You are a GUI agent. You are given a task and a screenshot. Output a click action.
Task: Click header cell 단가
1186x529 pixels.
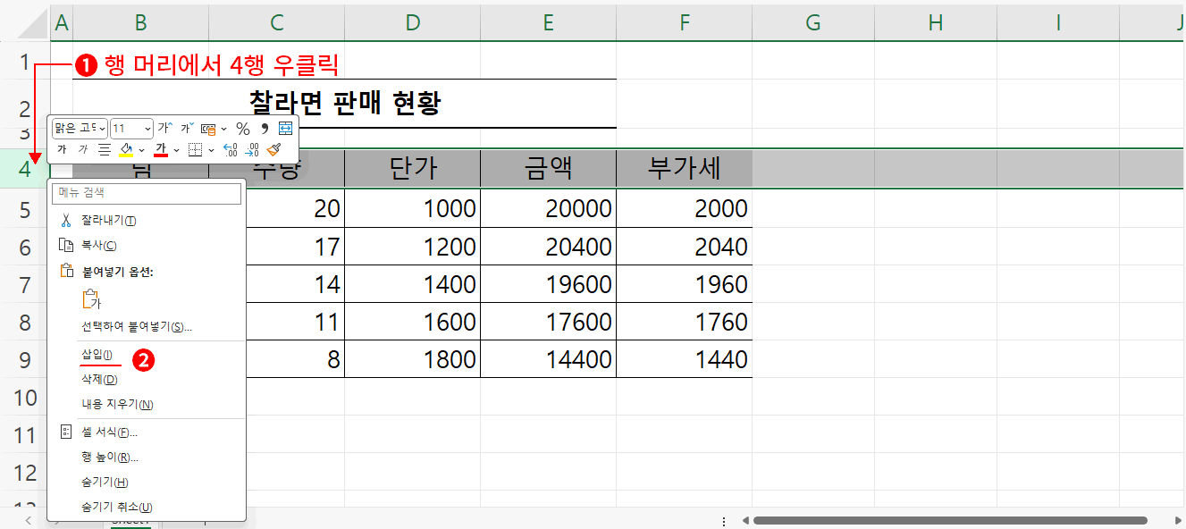(412, 168)
